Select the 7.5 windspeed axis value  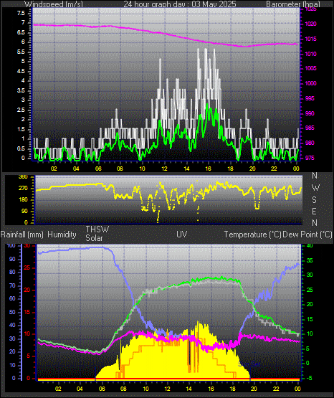(21, 13)
